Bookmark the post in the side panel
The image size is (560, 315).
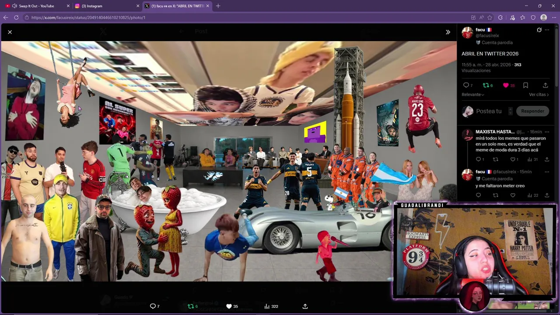(525, 85)
